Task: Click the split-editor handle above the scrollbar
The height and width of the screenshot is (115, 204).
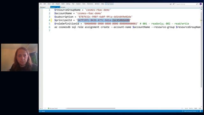Action: (201, 10)
